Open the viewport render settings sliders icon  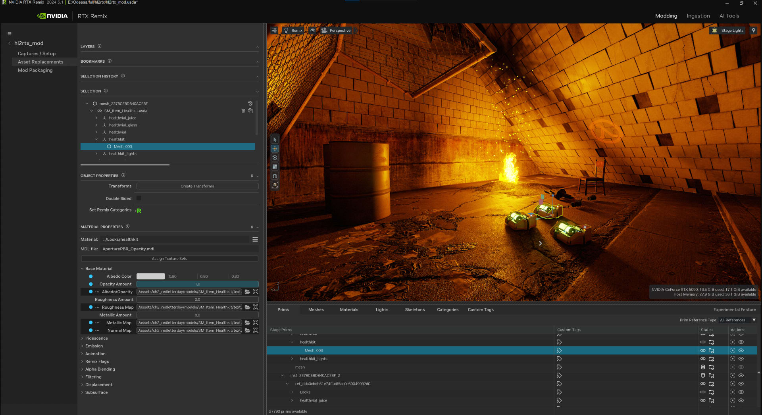[274, 31]
